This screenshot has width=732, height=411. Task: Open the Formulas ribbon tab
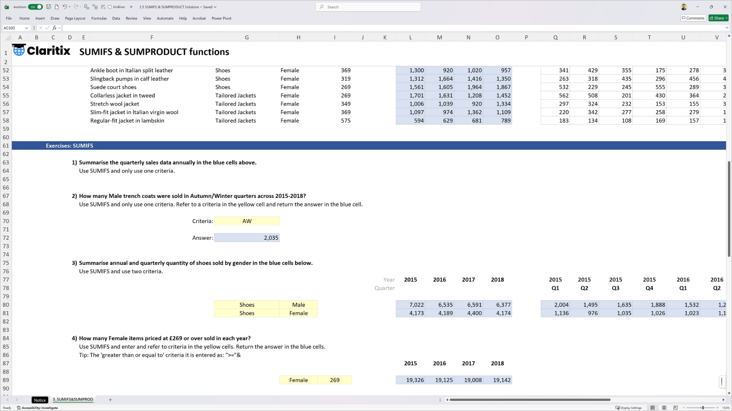(99, 18)
